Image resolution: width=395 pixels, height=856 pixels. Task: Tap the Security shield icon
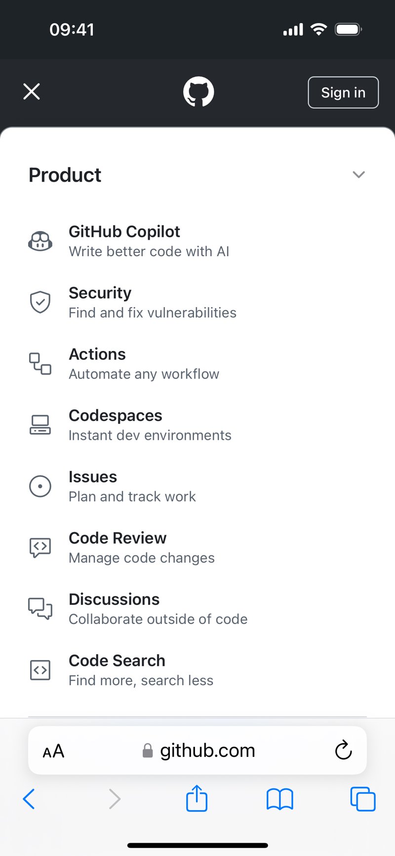pos(40,302)
